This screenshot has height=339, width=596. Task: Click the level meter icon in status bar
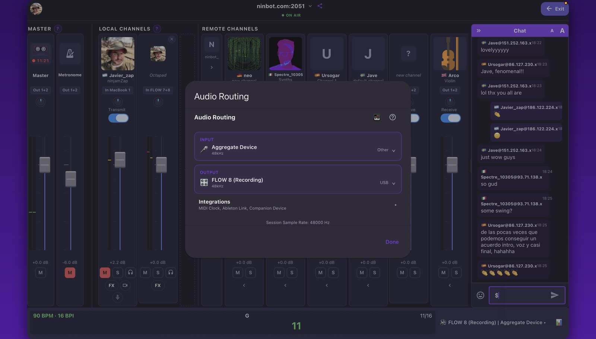559,322
